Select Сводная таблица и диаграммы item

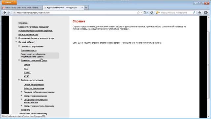pos(39,92)
